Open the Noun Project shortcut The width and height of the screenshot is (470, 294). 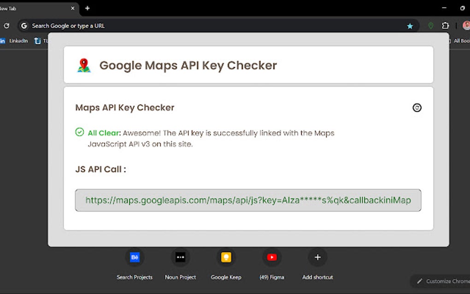180,257
